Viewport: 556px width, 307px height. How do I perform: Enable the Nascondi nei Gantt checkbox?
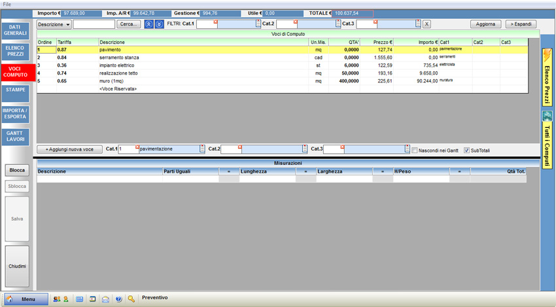pyautogui.click(x=415, y=151)
